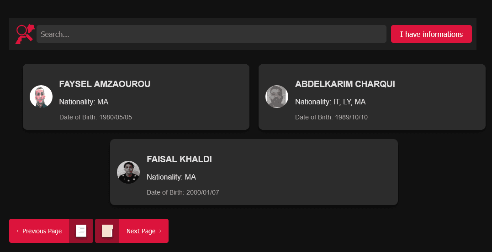This screenshot has height=252, width=492.
Task: Click the folded page icon beside Next Page
Action: (x=107, y=231)
